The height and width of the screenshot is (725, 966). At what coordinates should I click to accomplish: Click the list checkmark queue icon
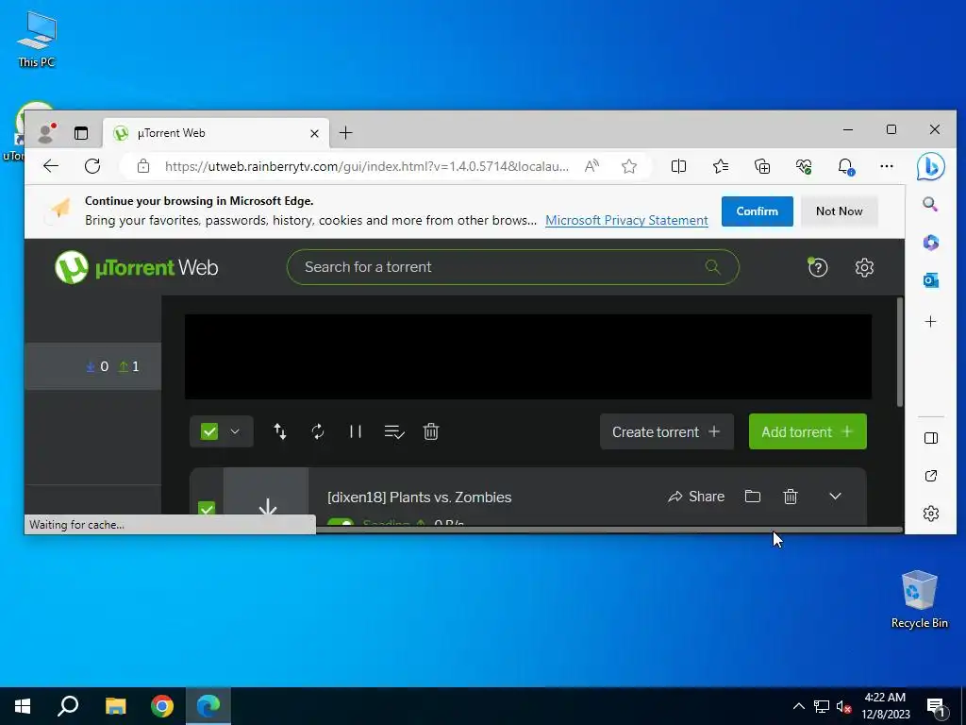pos(393,431)
